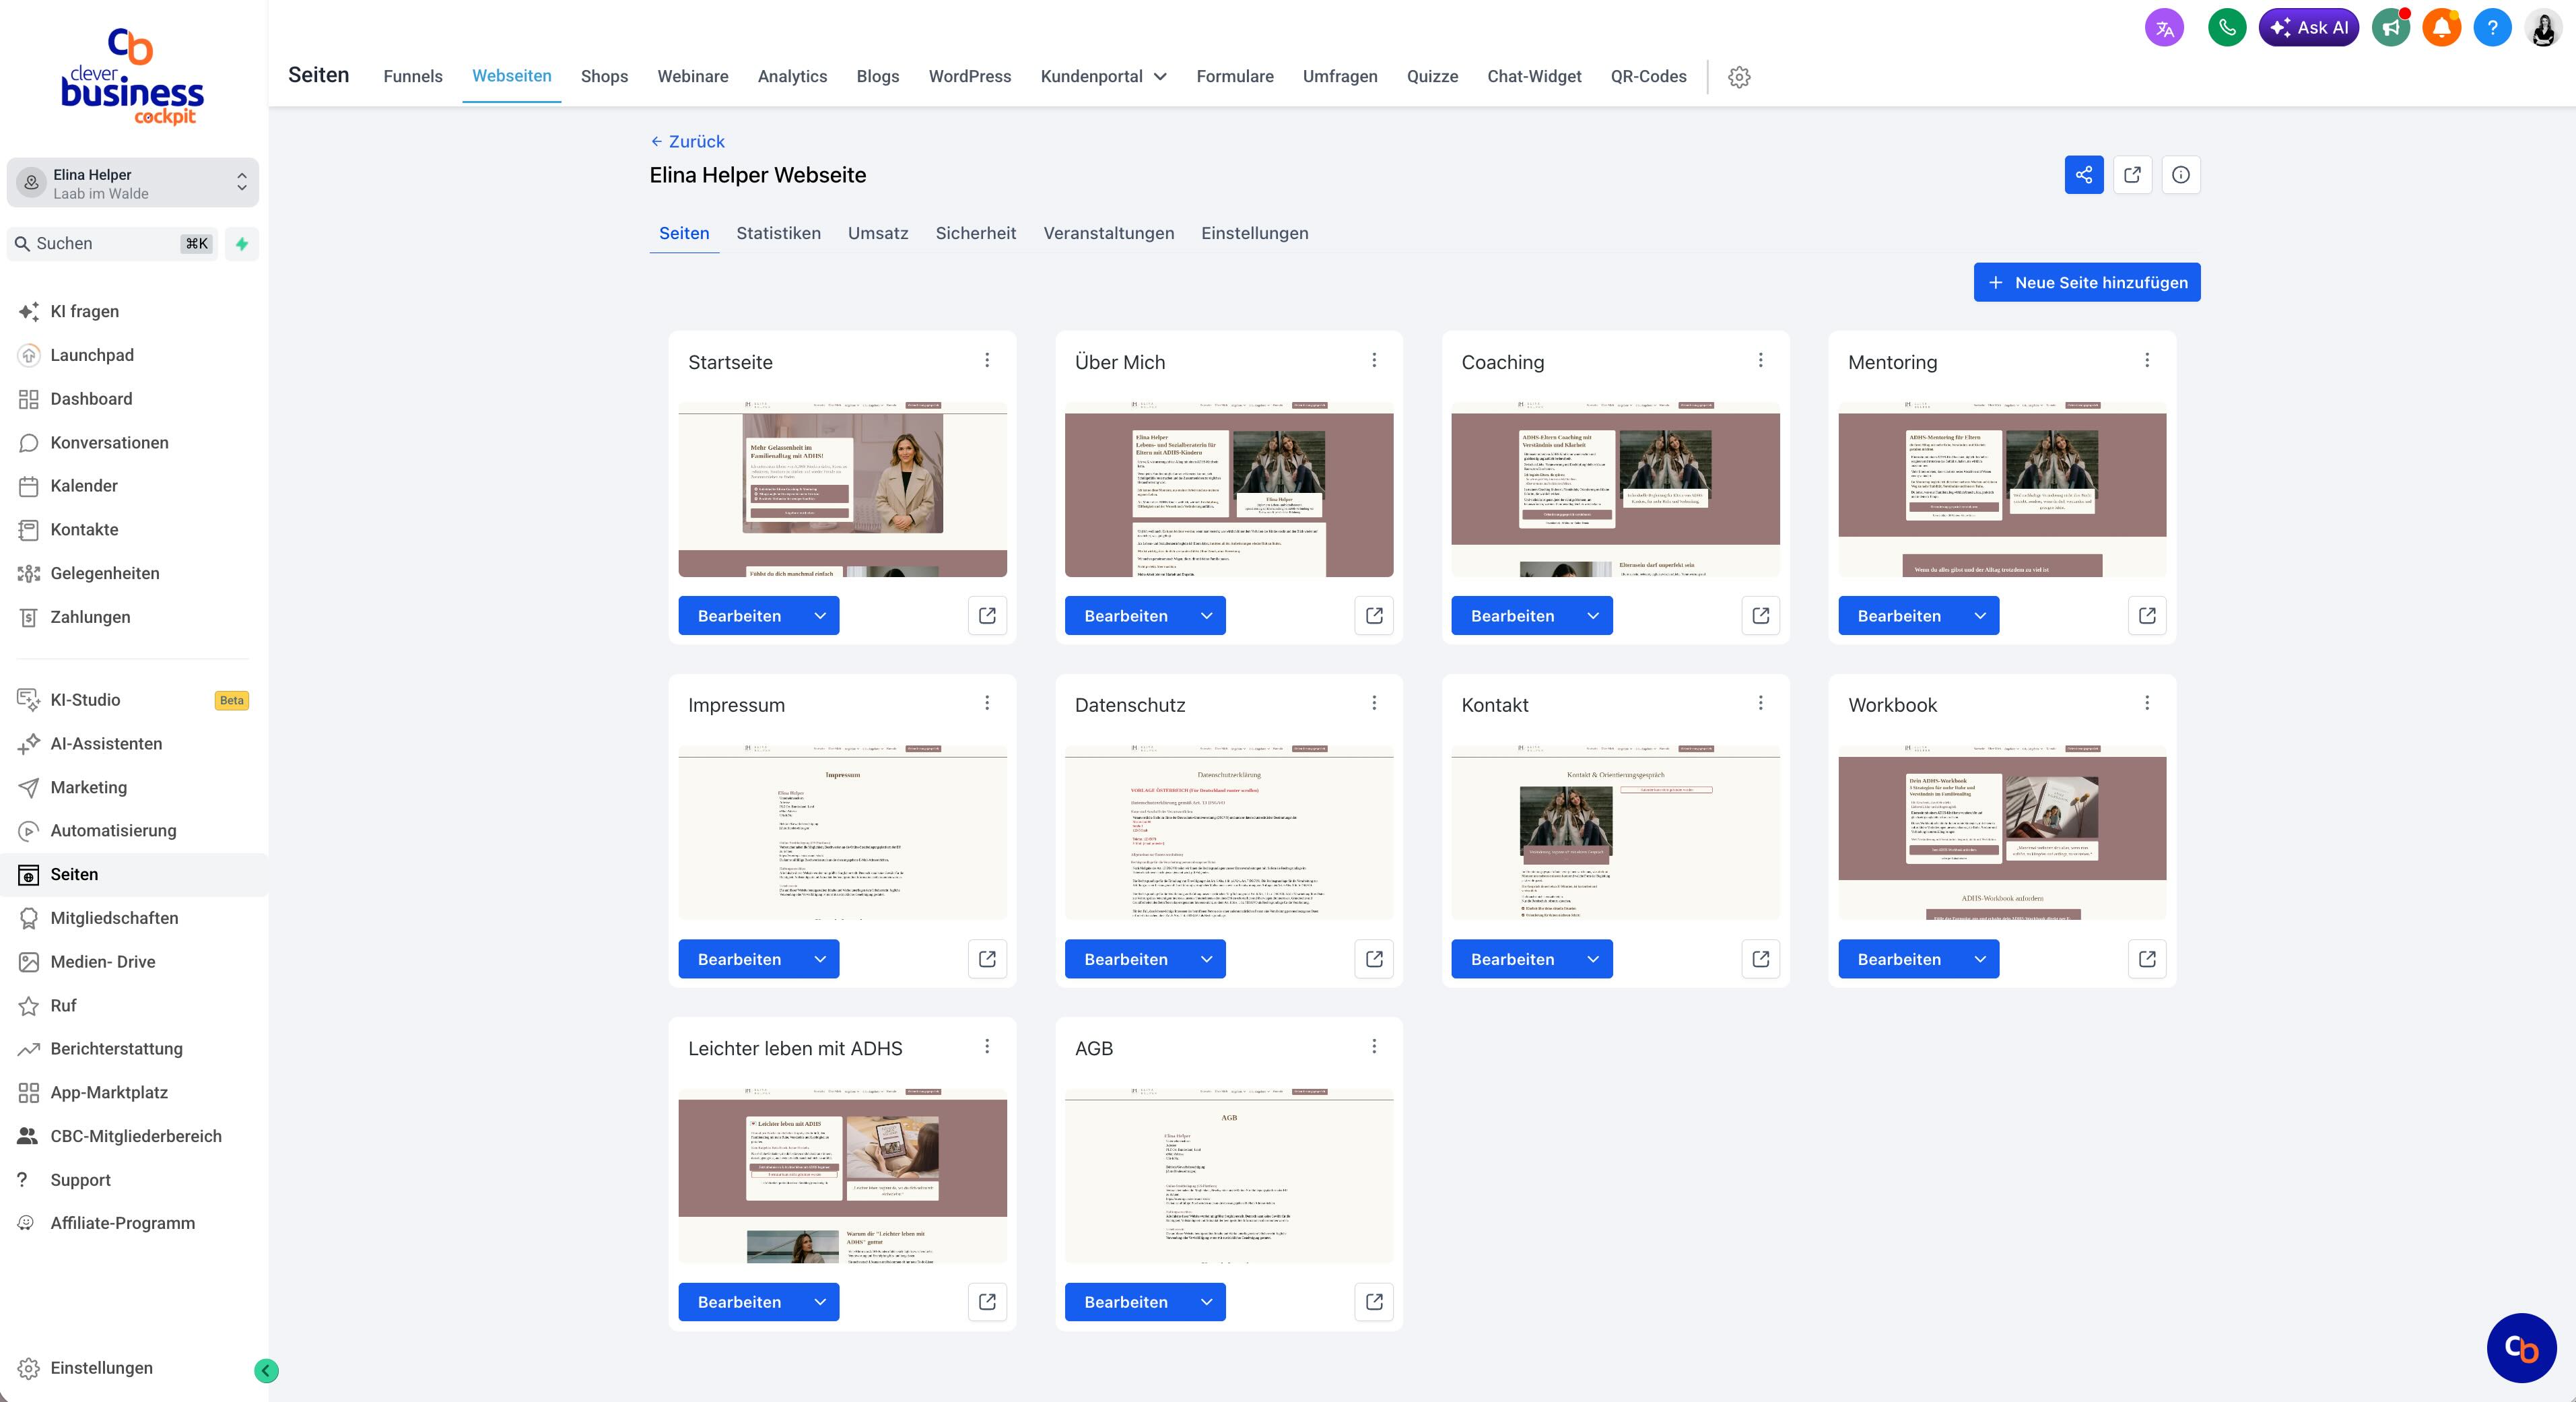Open Datenschutz page in new window icon
The width and height of the screenshot is (2576, 1402).
[1374, 959]
